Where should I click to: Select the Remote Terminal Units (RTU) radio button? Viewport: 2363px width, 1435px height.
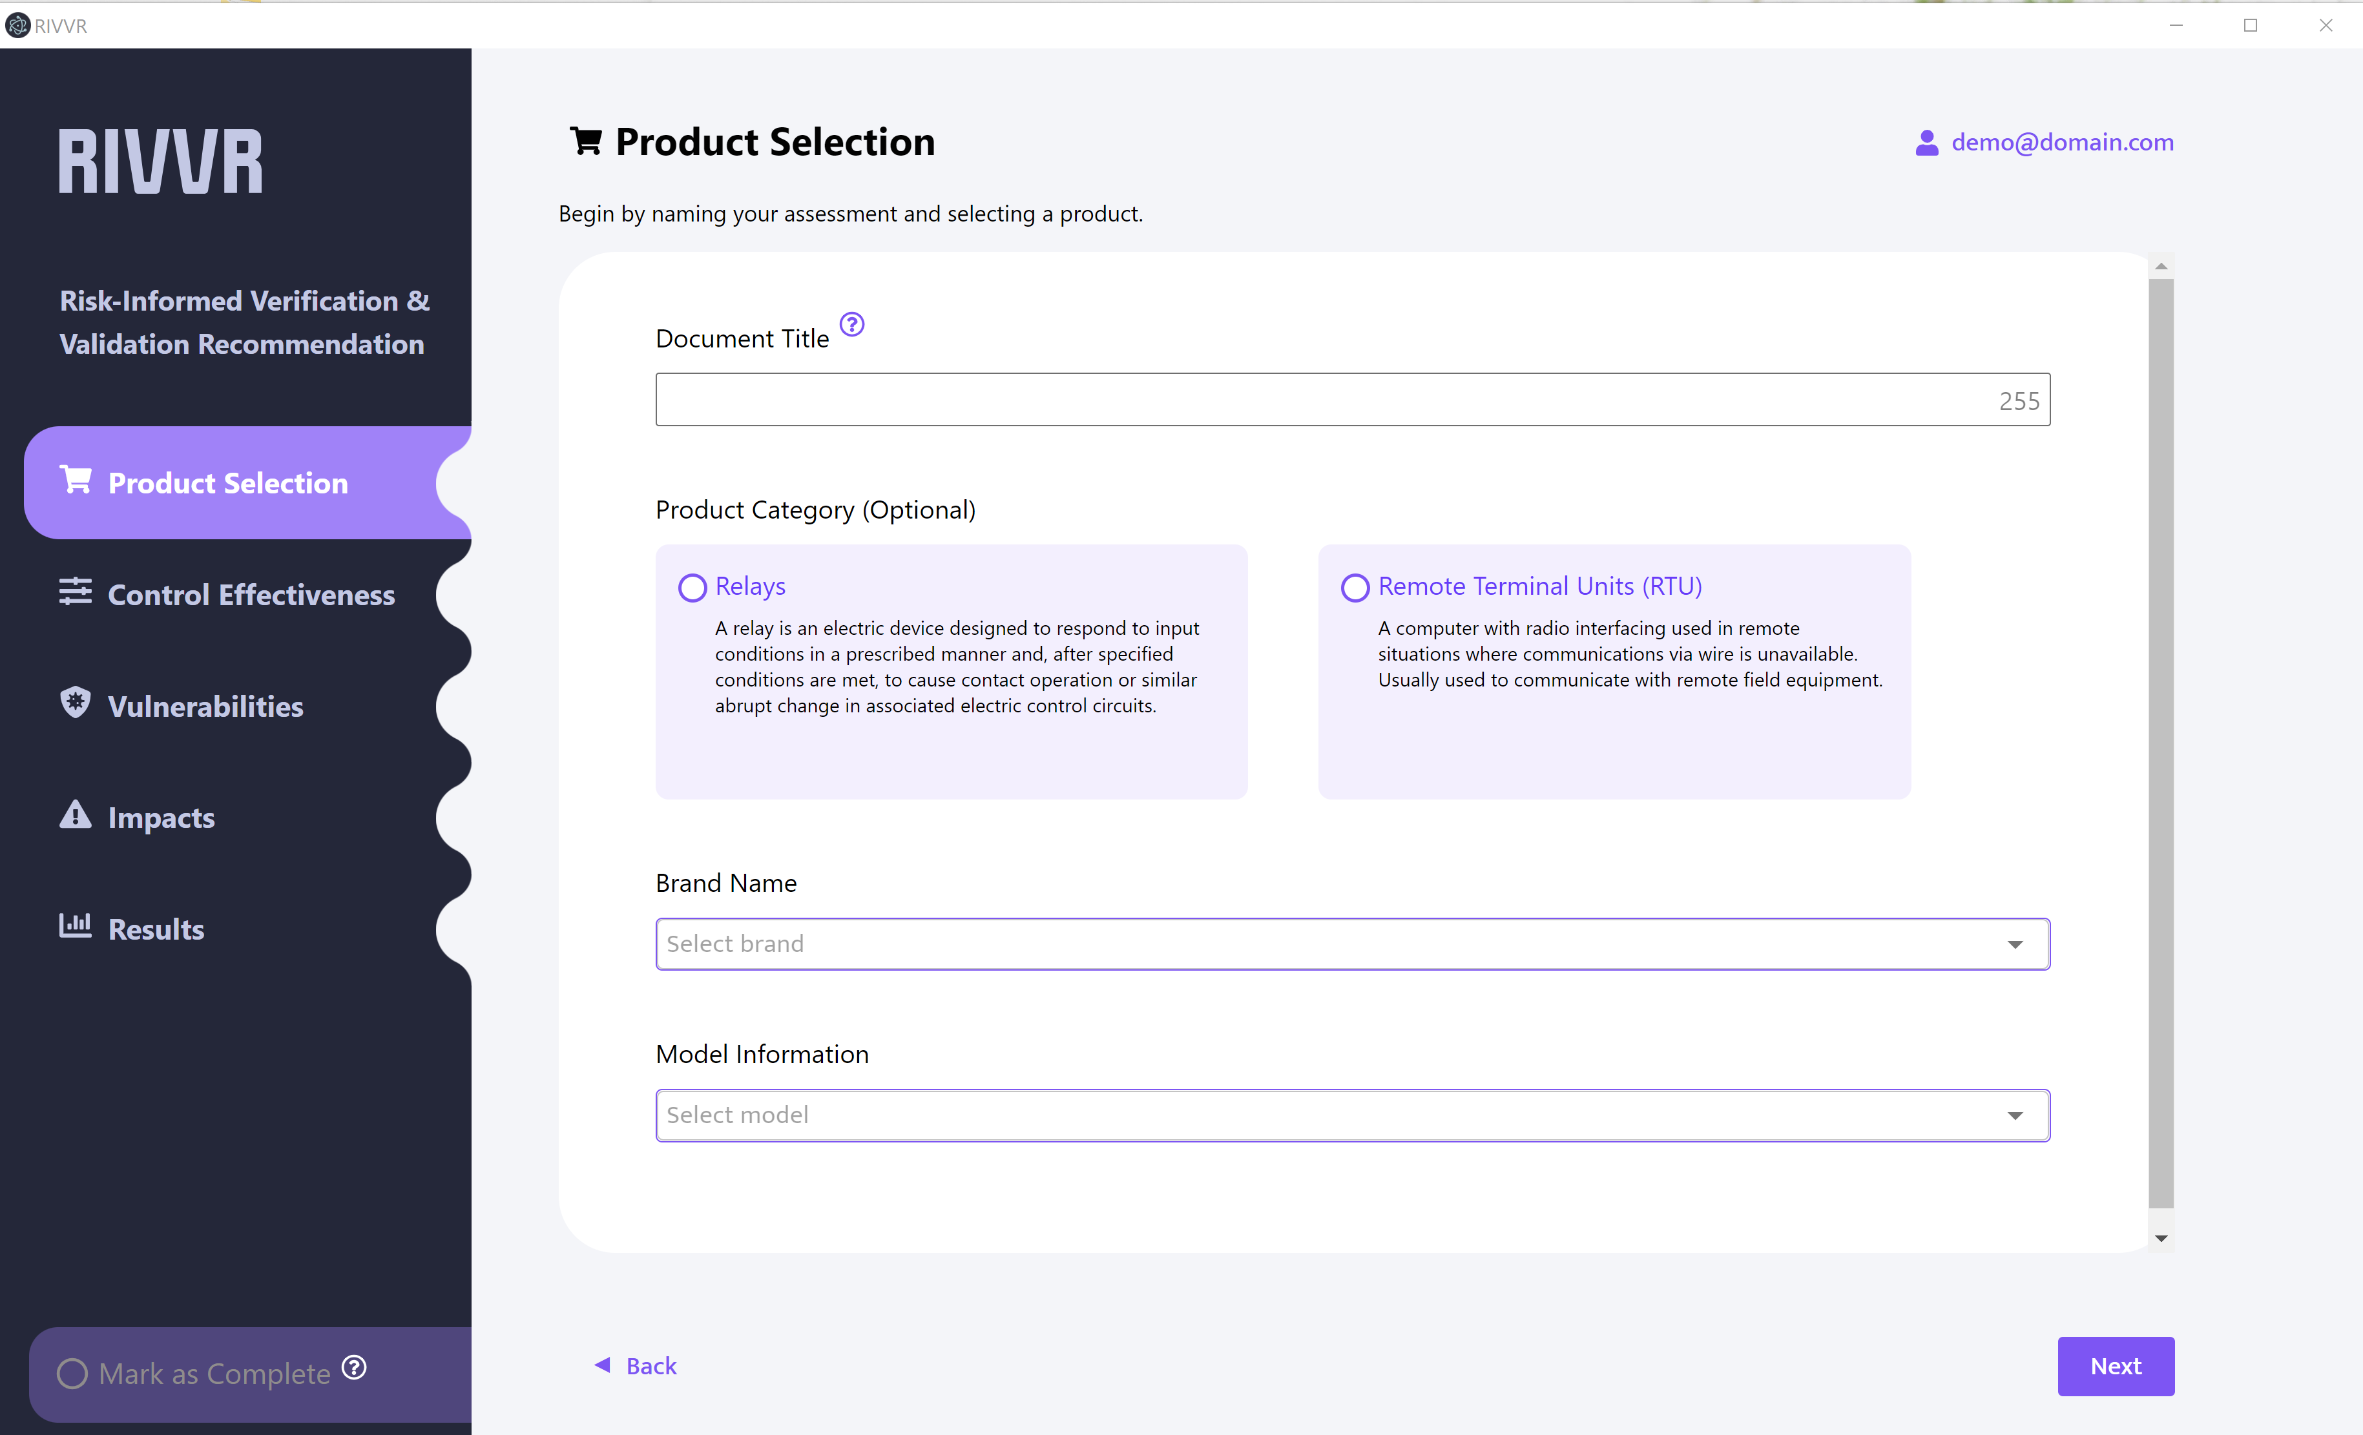(x=1355, y=588)
